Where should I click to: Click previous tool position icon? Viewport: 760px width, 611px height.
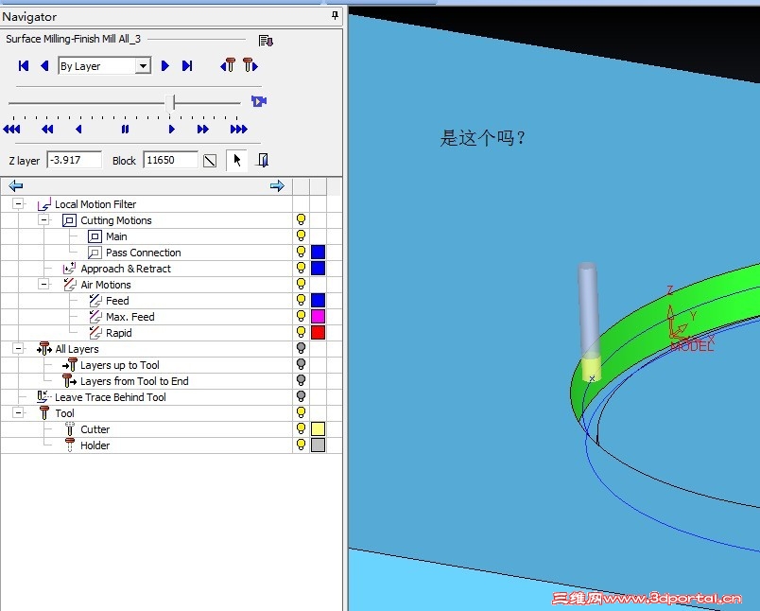pyautogui.click(x=229, y=65)
